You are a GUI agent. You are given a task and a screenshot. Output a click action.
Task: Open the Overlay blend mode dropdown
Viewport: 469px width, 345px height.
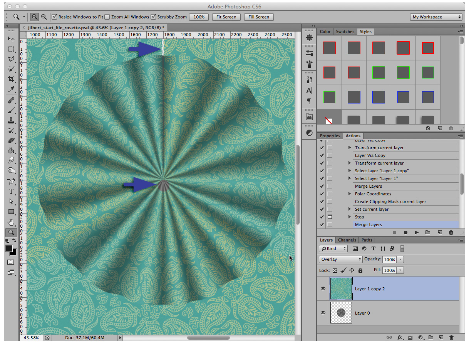click(x=340, y=259)
